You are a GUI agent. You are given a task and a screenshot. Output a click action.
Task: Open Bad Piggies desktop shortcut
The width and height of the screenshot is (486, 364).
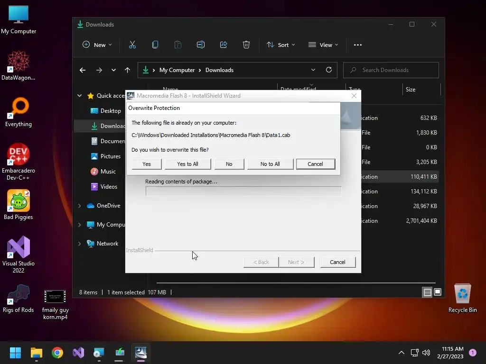coord(19,205)
